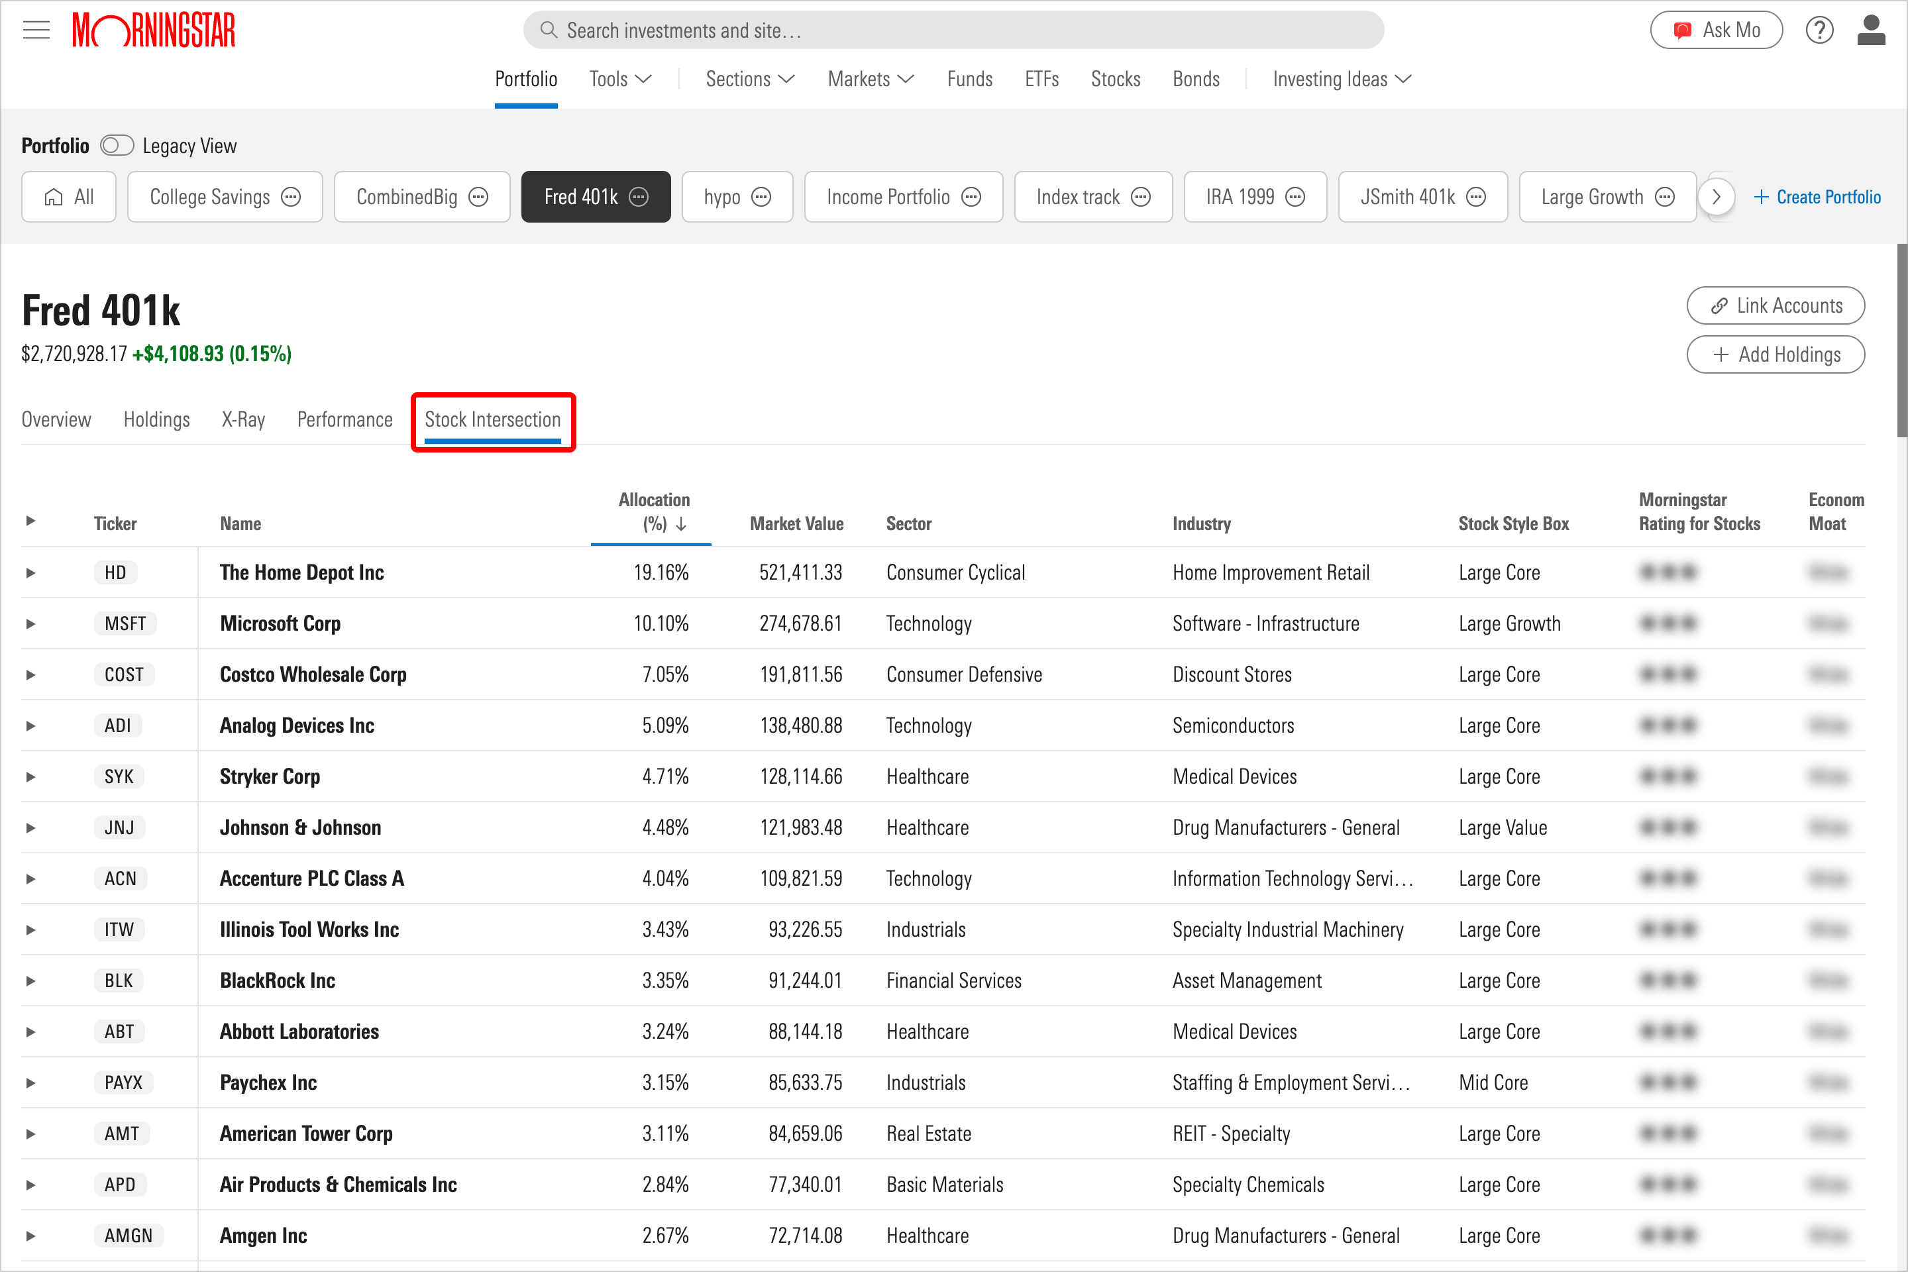Select the AMGN ticker badge
1908x1272 pixels.
pos(128,1236)
